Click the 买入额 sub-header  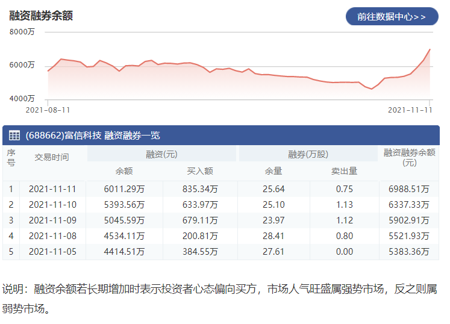pyautogui.click(x=200, y=171)
